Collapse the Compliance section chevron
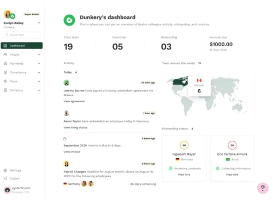Screen dimensions: 273x204 coord(39,72)
